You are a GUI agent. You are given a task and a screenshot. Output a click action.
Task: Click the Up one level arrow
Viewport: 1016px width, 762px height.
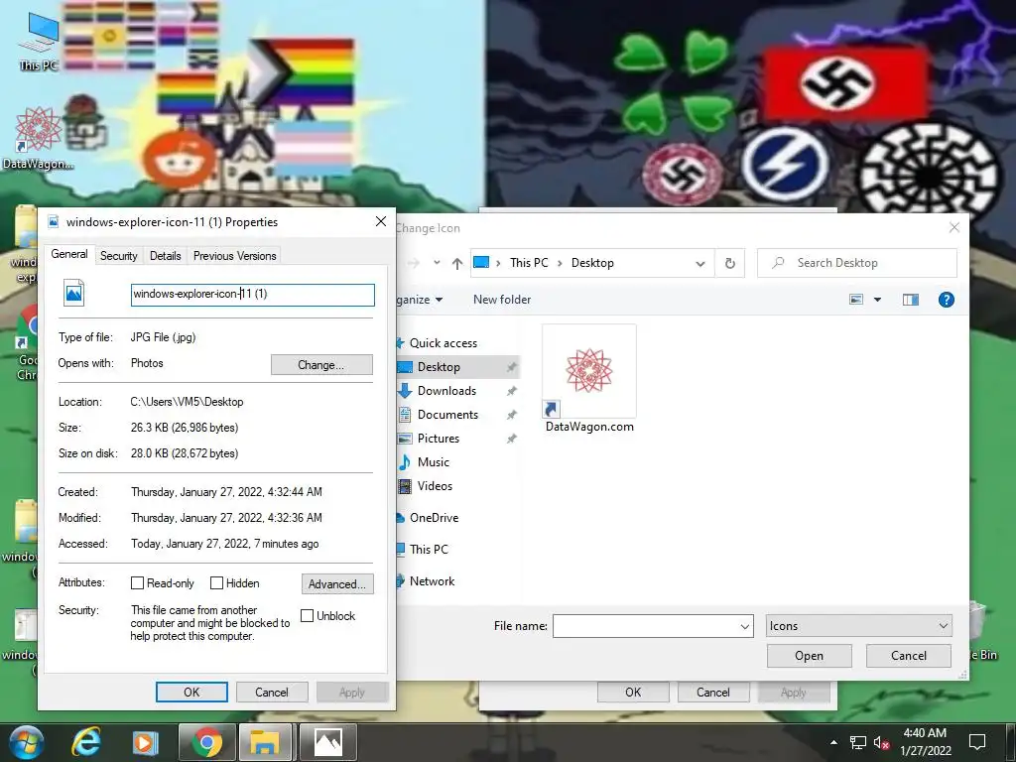(x=457, y=263)
